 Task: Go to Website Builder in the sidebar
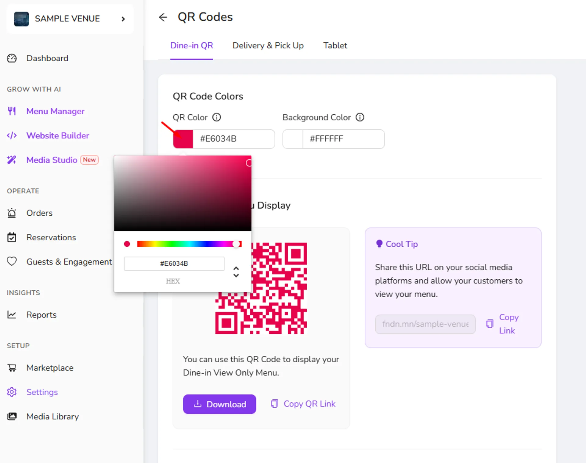click(x=58, y=135)
